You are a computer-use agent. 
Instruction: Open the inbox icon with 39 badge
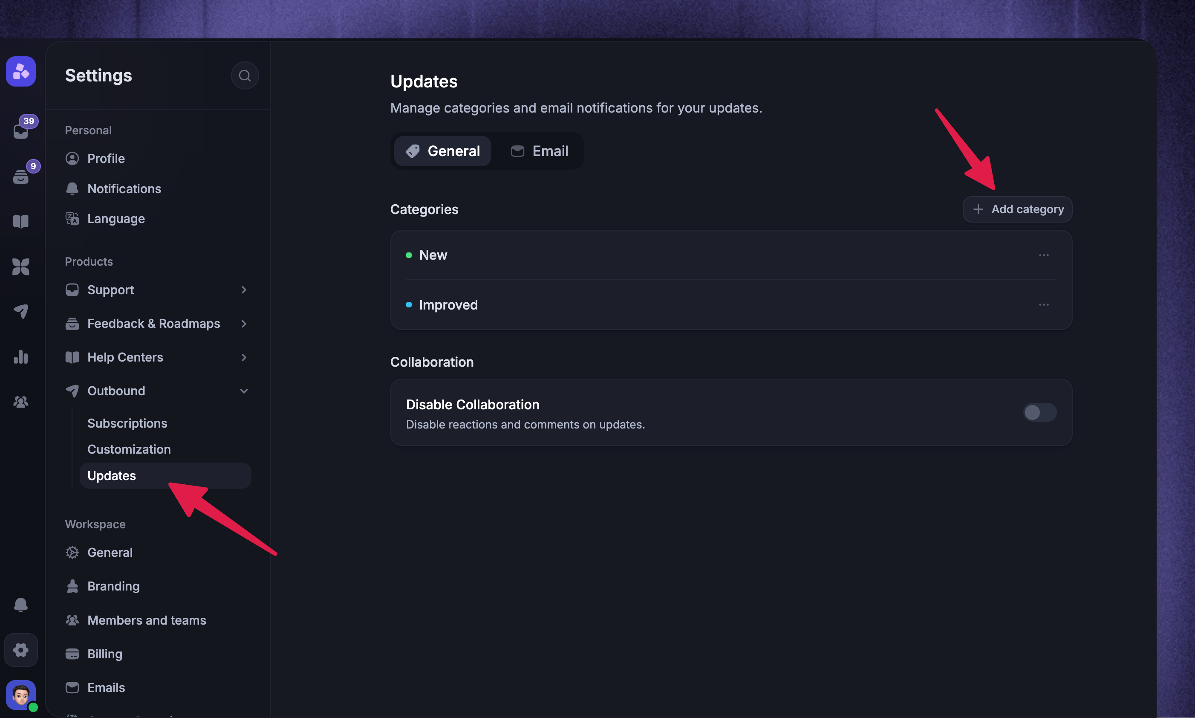(21, 130)
